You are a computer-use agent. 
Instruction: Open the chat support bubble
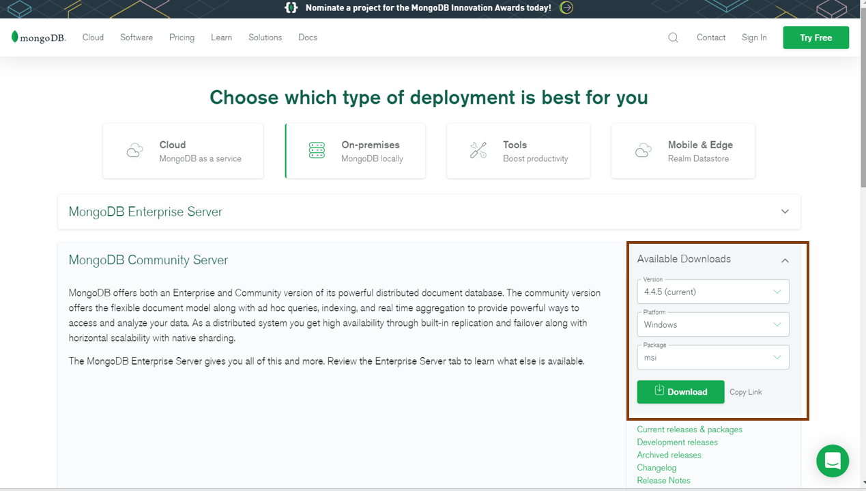[832, 461]
